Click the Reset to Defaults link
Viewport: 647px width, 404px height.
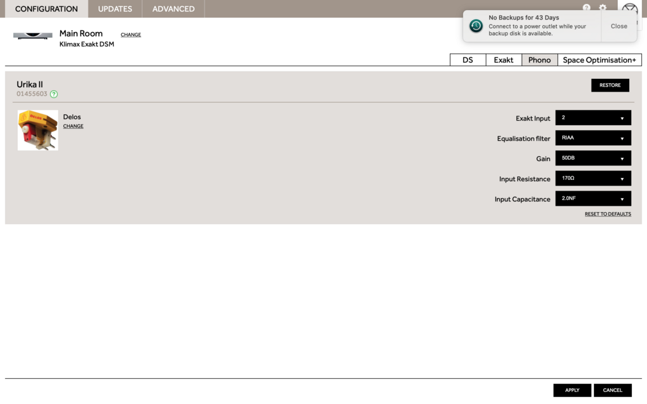click(607, 214)
